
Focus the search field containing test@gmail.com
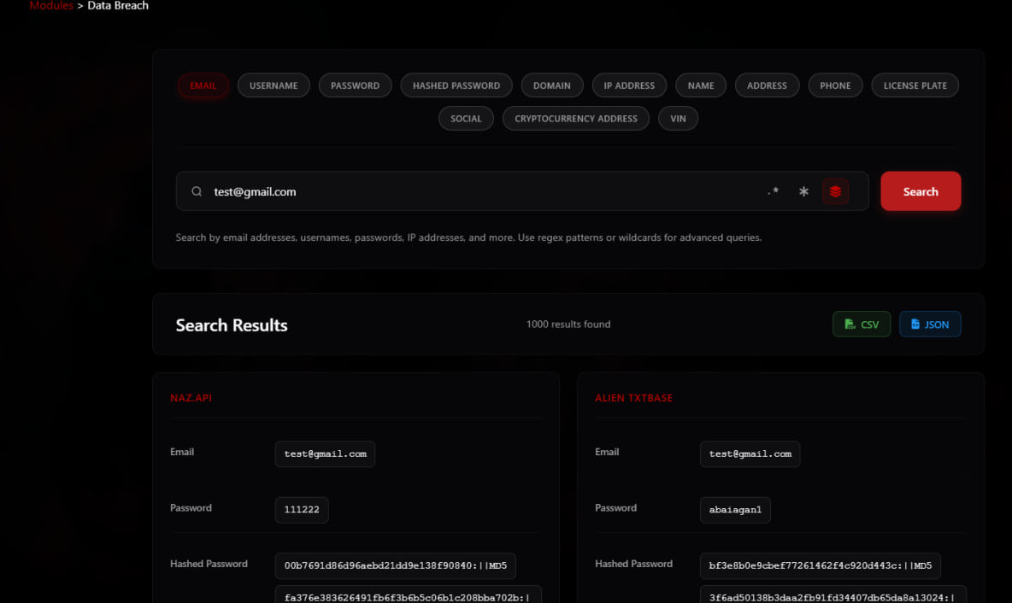[x=522, y=191]
